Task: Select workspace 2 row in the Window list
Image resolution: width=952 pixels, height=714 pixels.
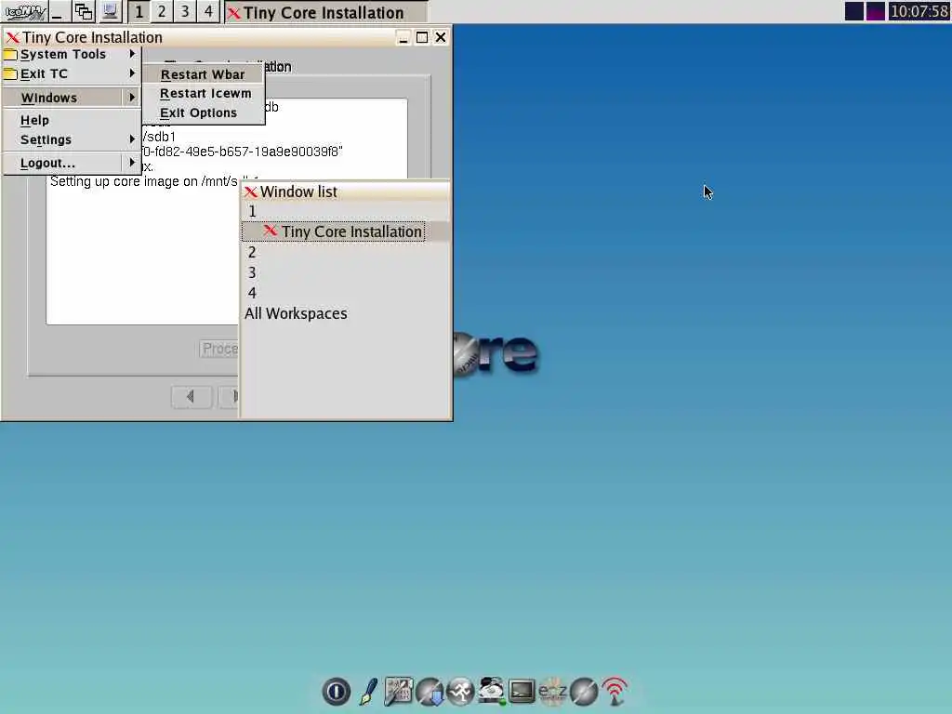Action: click(x=345, y=252)
